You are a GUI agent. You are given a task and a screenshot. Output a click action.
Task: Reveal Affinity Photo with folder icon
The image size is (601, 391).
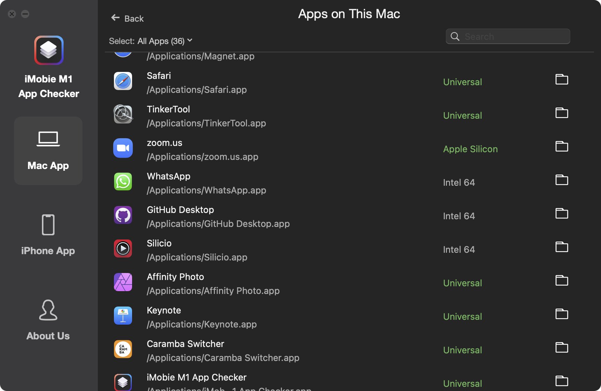562,281
